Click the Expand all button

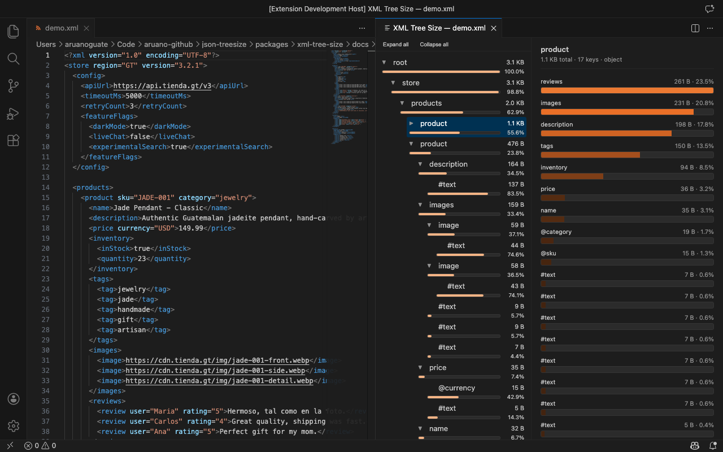[x=395, y=44]
